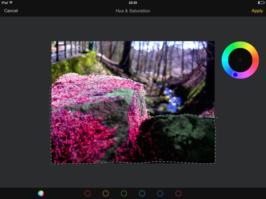Select the rainbow master color channel
266x199 pixels.
coord(41,193)
